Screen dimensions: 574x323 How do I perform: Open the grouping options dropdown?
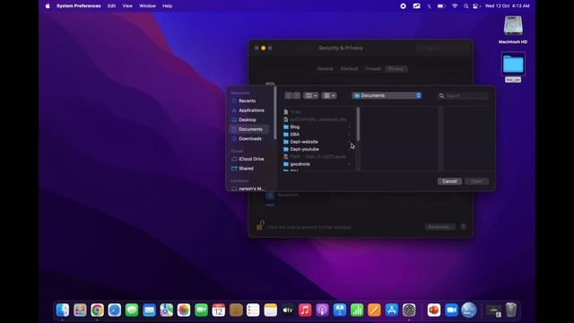[x=329, y=96]
